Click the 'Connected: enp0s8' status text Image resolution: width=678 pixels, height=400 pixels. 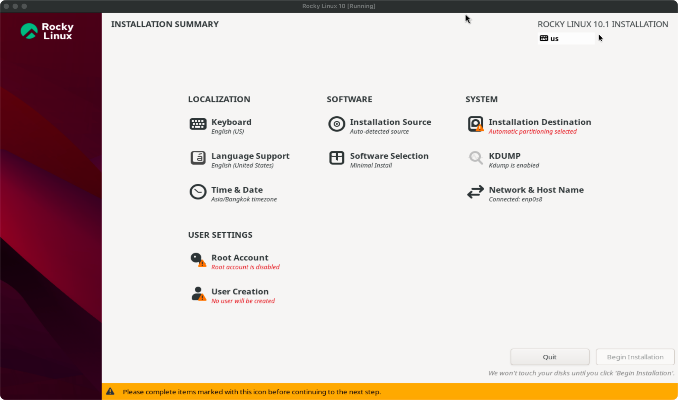click(x=516, y=199)
